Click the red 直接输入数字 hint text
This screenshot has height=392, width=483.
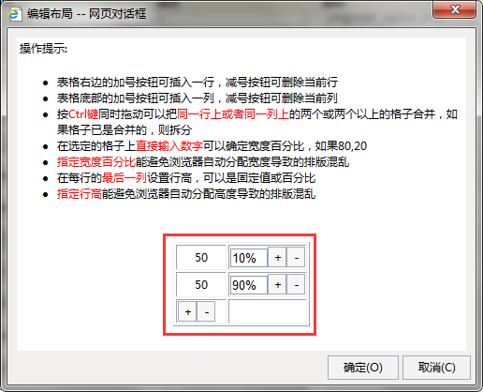(168, 146)
